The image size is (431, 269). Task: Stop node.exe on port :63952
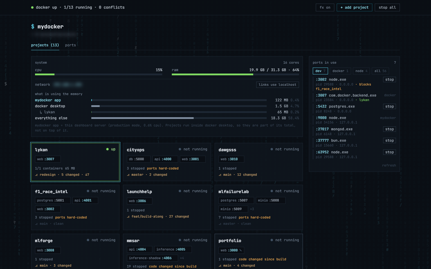pos(389,152)
